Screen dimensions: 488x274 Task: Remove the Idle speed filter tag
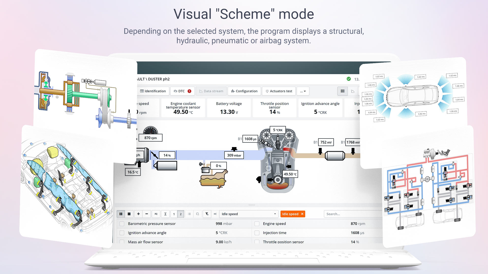click(302, 214)
